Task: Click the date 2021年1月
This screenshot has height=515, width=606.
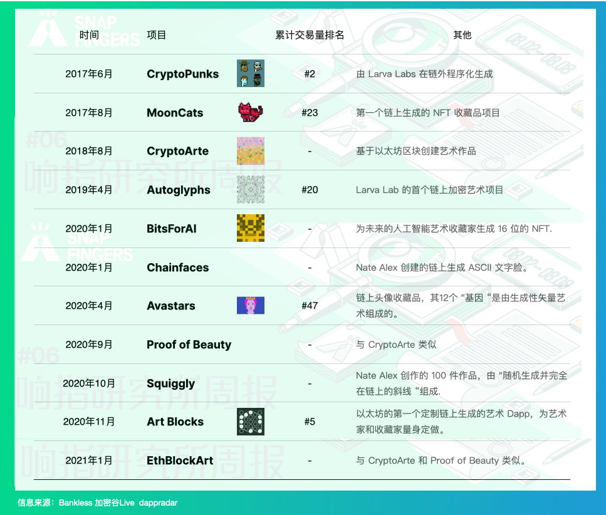Action: point(89,460)
